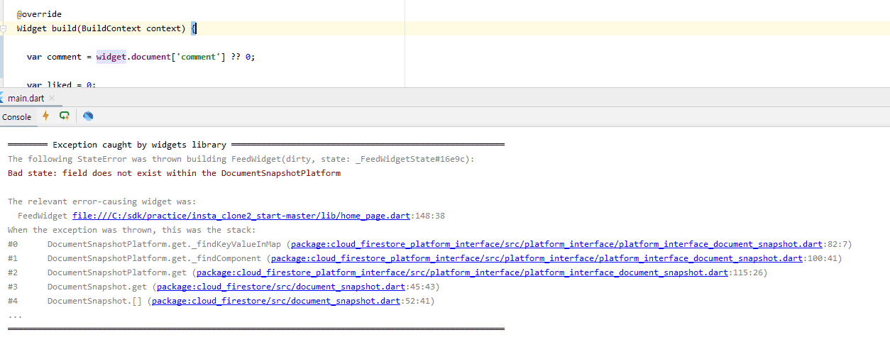Viewport: 890px width, 342px height.
Task: Click the opening brace after build method
Action: tap(194, 28)
